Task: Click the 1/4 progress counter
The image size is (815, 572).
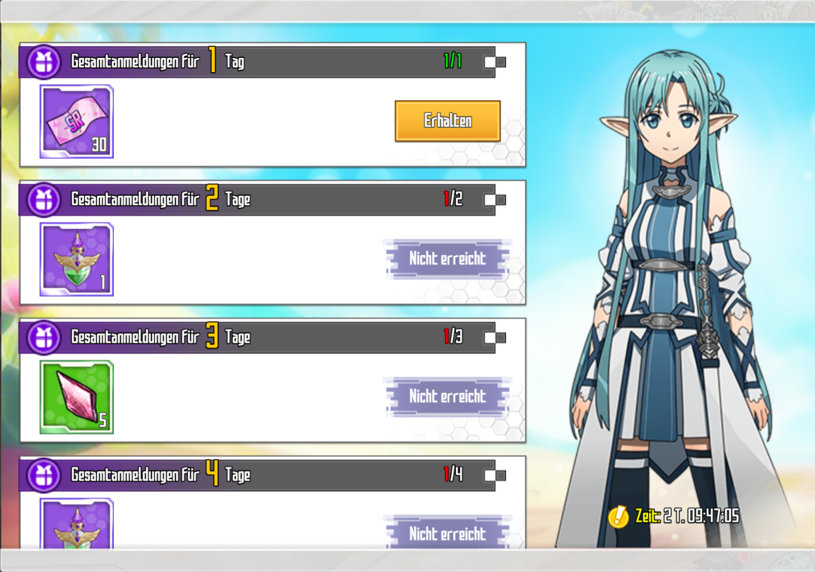Action: tap(452, 474)
